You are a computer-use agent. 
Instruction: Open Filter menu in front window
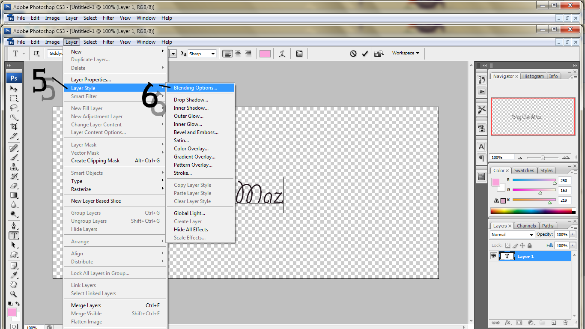[108, 42]
